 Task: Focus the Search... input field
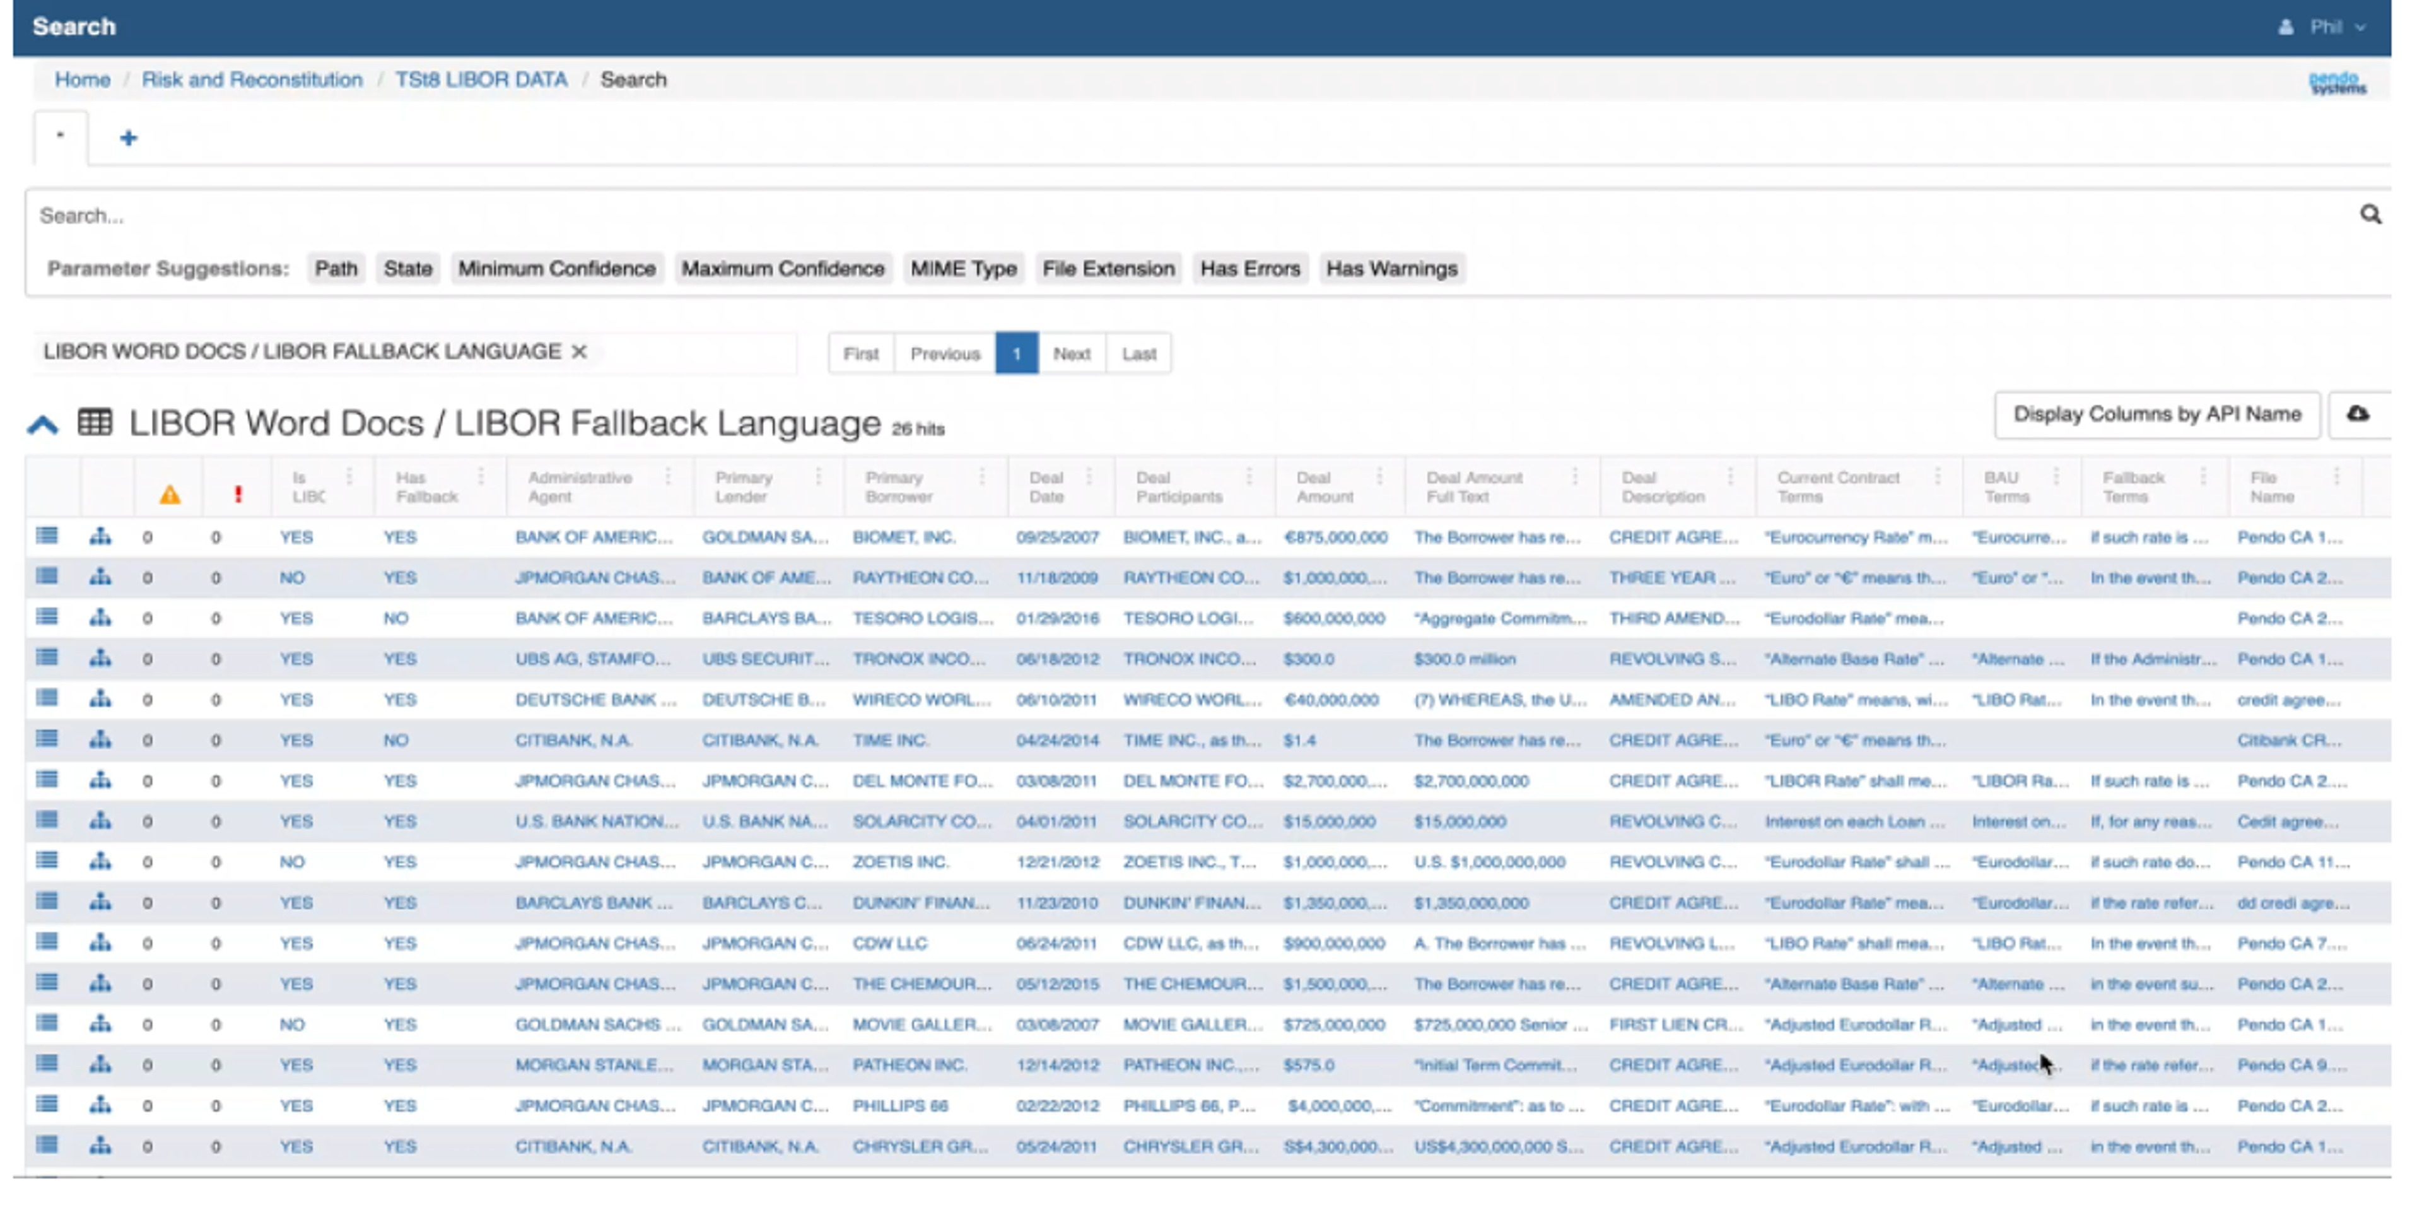coord(1190,216)
